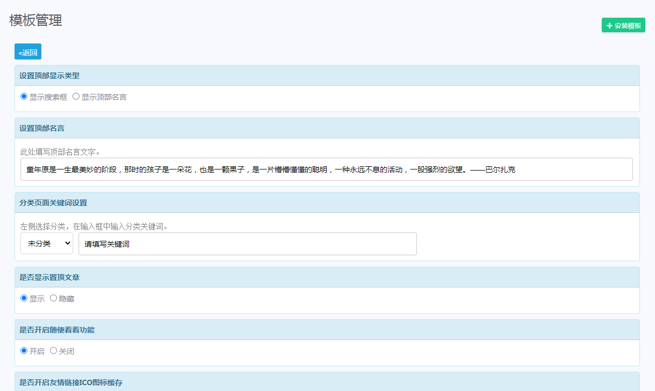The image size is (655, 391).
Task: Open the 未分类 category dropdown
Action: pyautogui.click(x=47, y=244)
